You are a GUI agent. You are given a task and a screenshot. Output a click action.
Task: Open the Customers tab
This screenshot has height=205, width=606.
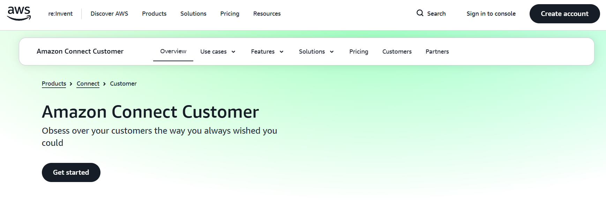point(397,52)
